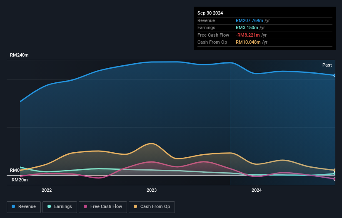Click the RM207.769m revenue value
Screen dimensions: 342x218
[x=249, y=20]
